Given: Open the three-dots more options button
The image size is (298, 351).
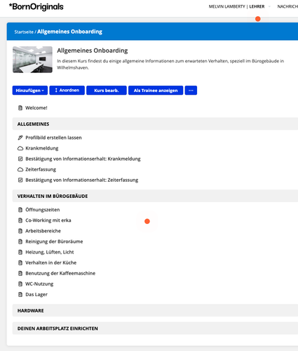Looking at the screenshot, I should pyautogui.click(x=191, y=91).
